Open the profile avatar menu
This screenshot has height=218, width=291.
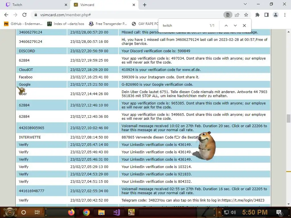click(x=276, y=15)
